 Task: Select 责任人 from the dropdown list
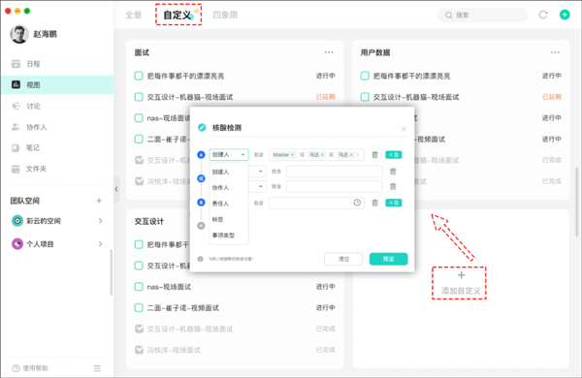[x=220, y=204]
